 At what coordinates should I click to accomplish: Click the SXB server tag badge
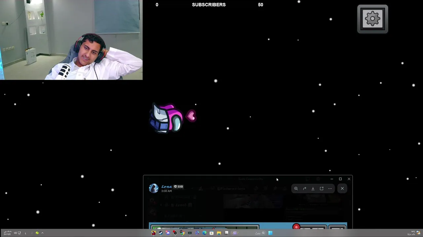click(178, 187)
